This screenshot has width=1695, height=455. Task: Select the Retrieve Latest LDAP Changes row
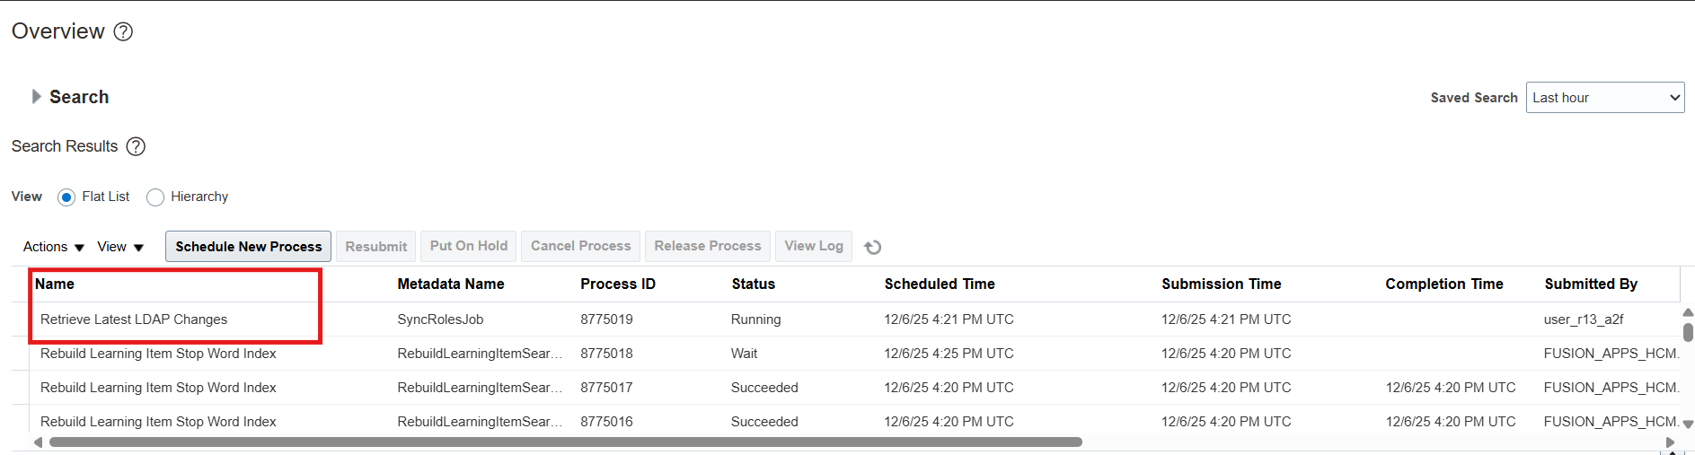pos(134,319)
